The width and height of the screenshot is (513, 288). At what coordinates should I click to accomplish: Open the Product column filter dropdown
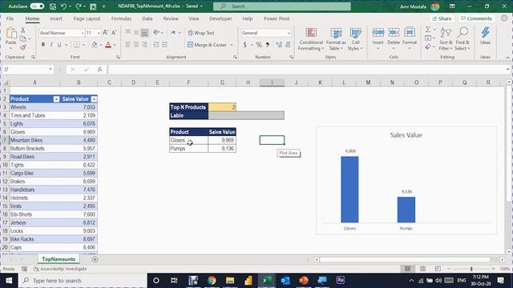point(56,99)
